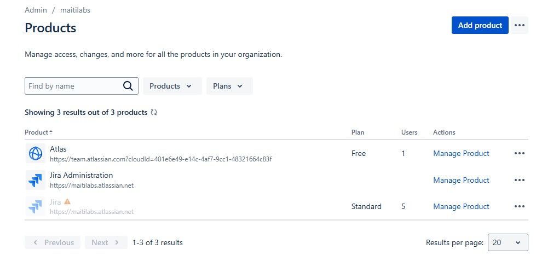Open more actions menu beside Add product
This screenshot has height=255, width=536.
pos(519,25)
